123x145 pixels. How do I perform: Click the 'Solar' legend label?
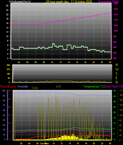[35, 88]
